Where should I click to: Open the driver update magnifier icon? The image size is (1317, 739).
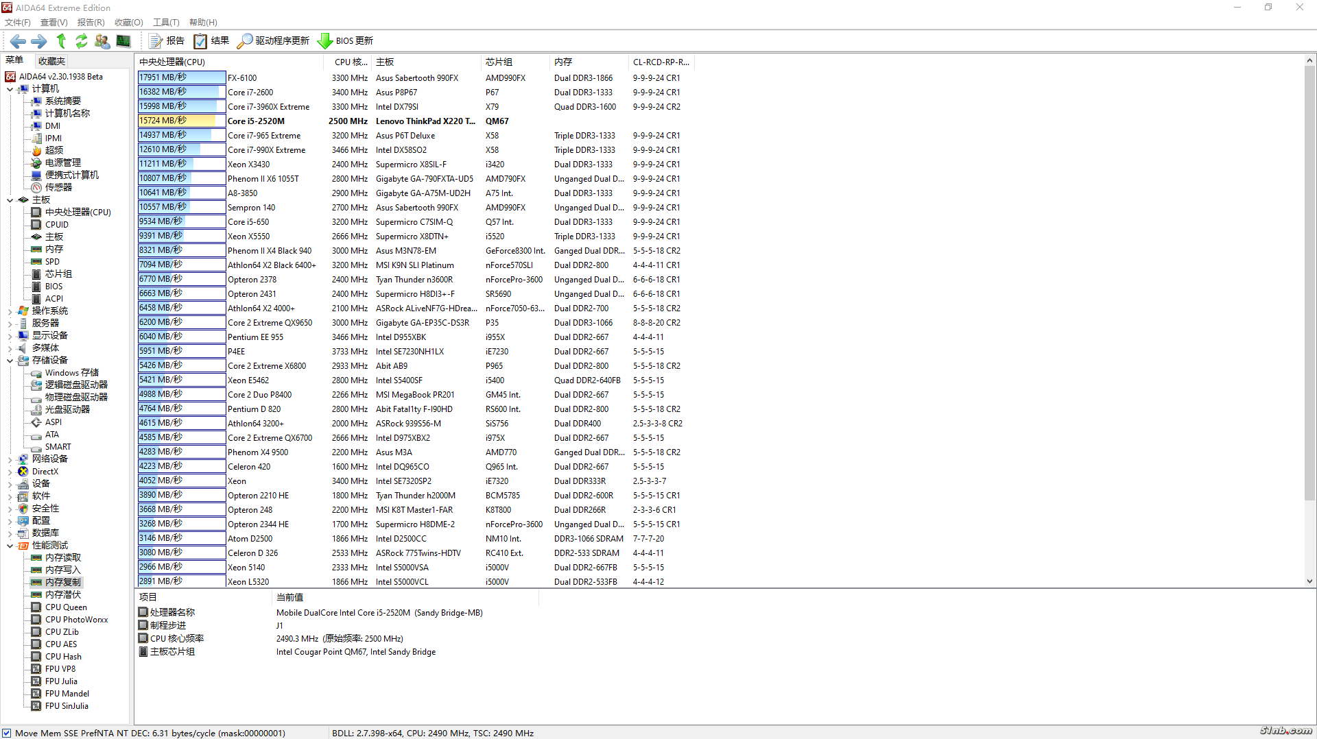(244, 41)
